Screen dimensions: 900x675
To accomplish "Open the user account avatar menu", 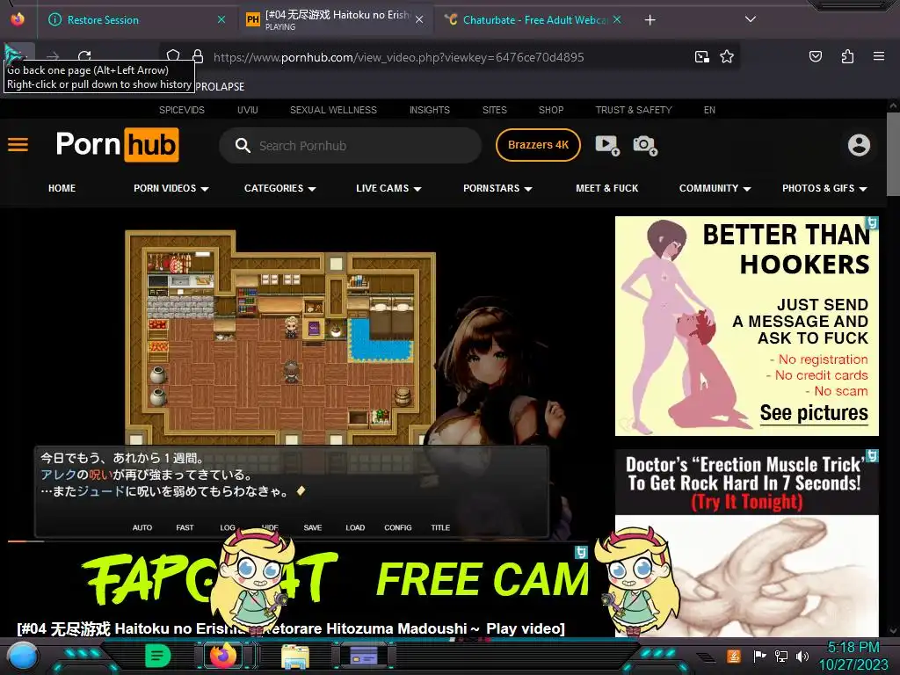I will click(x=859, y=145).
